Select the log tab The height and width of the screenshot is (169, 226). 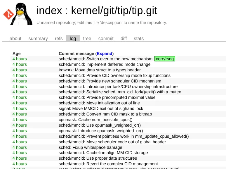(73, 39)
